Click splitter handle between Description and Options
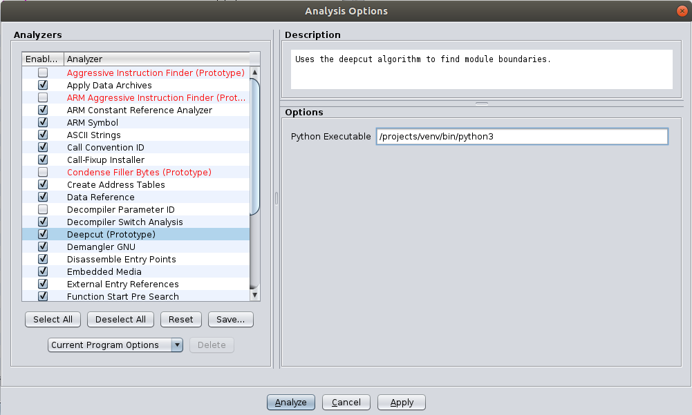 pos(482,104)
